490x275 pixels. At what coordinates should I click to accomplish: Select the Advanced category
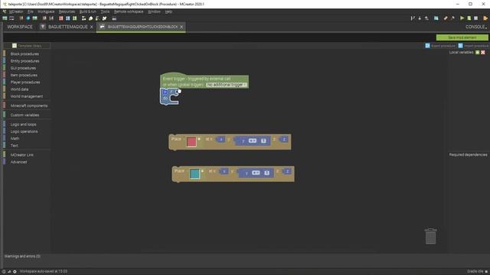coord(18,162)
